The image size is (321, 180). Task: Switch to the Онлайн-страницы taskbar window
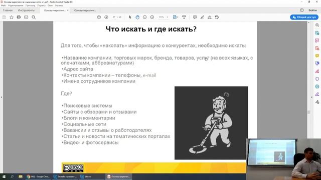(65, 176)
